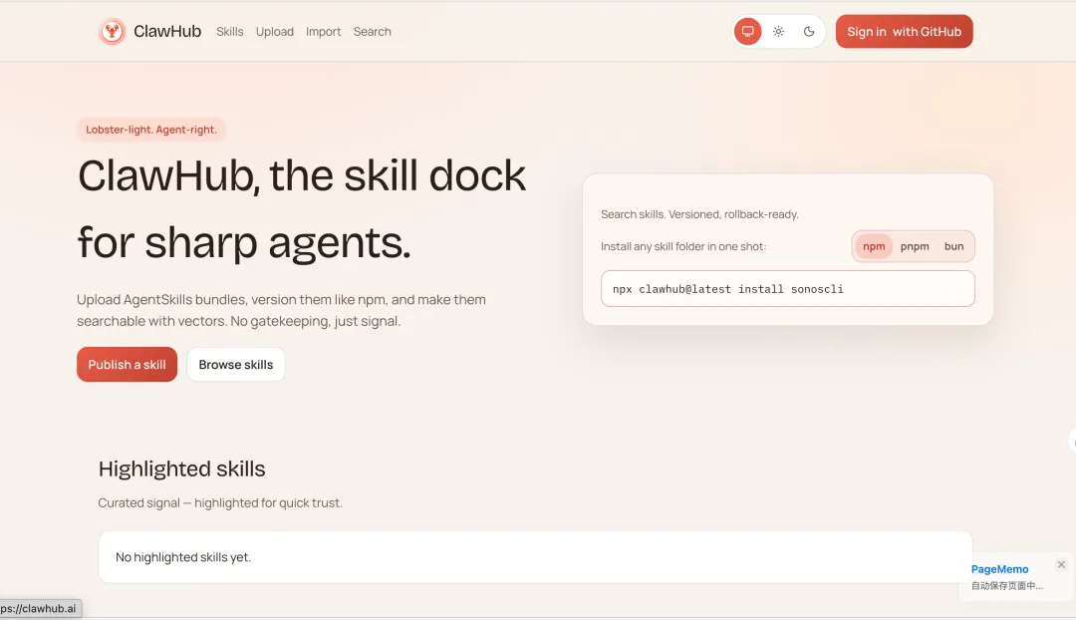Viewport: 1076px width, 620px height.
Task: Click Publish a skill button
Action: pos(127,365)
